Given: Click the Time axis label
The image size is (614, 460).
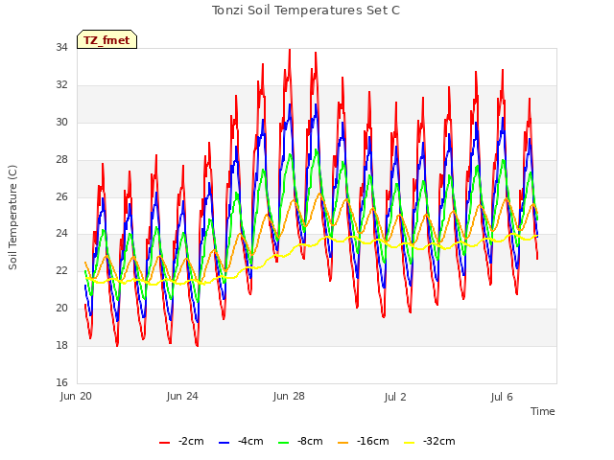Looking at the screenshot, I should coord(543,411).
